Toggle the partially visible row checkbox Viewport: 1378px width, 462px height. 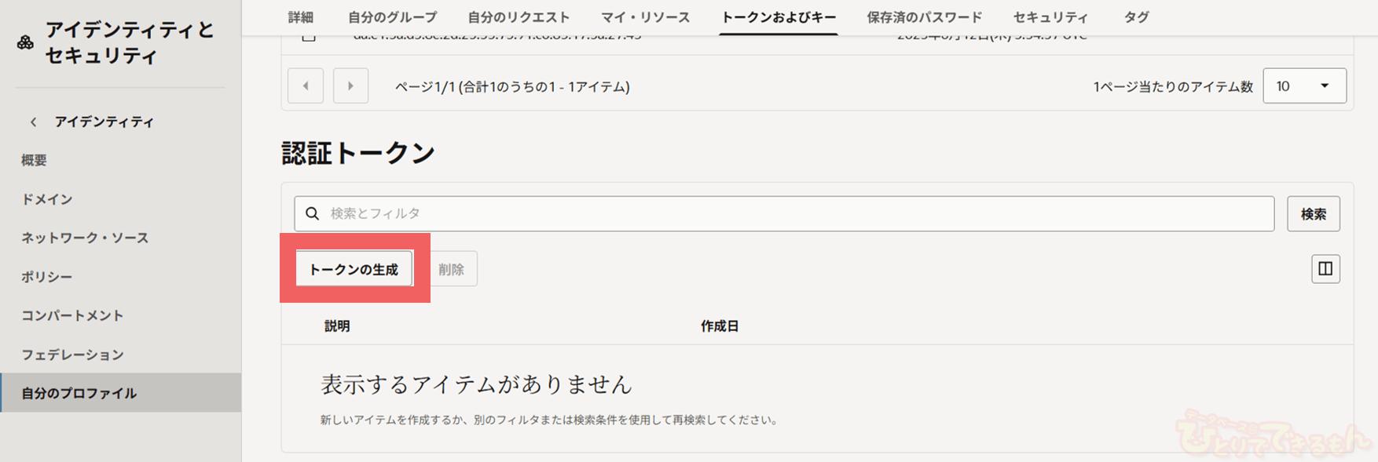tap(309, 36)
